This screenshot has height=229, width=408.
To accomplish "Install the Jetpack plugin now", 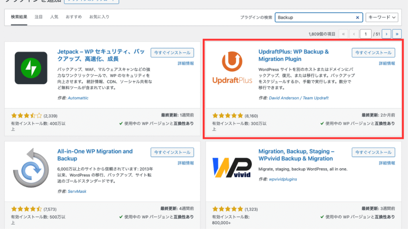I will point(172,52).
